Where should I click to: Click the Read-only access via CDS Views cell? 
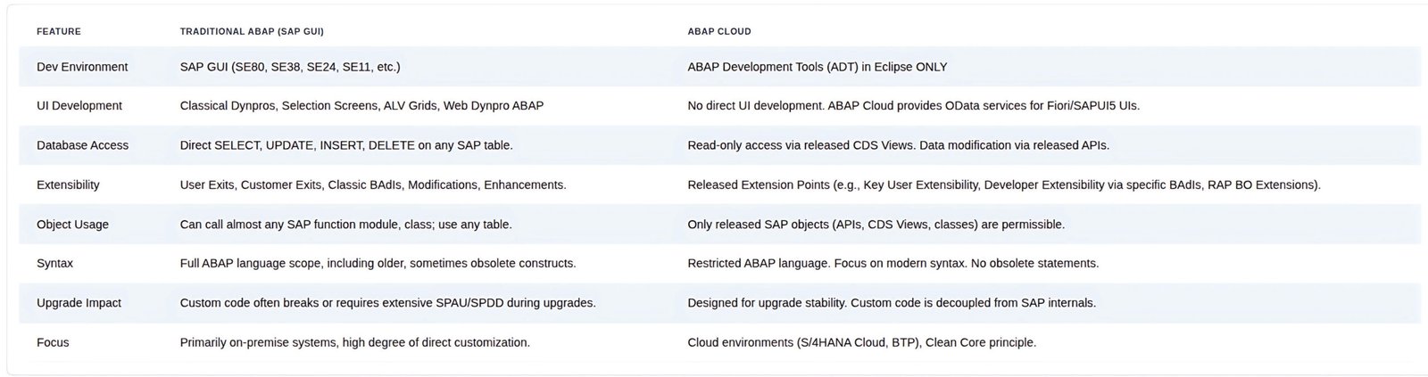pyautogui.click(x=899, y=145)
